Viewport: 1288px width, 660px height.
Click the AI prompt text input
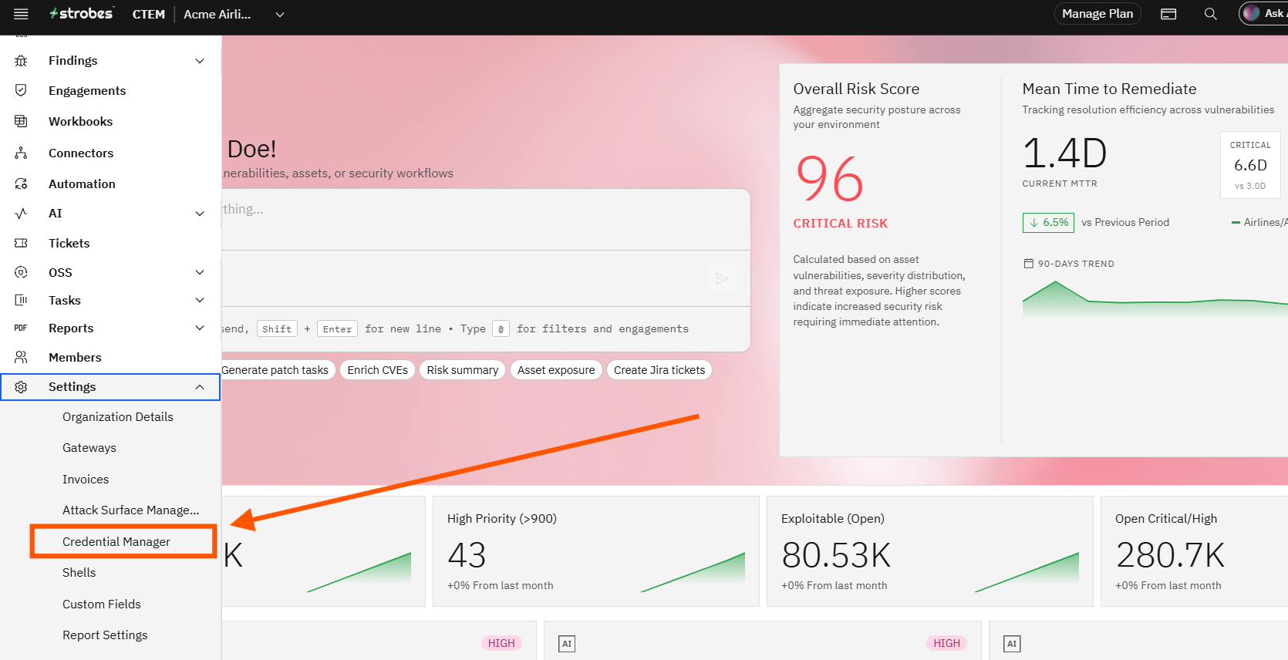click(x=486, y=220)
